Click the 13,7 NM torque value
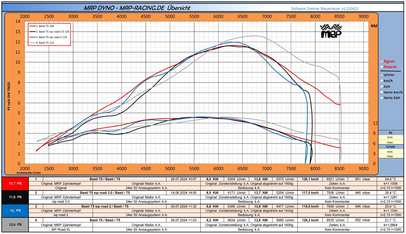The image size is (406, 234). coord(261,193)
